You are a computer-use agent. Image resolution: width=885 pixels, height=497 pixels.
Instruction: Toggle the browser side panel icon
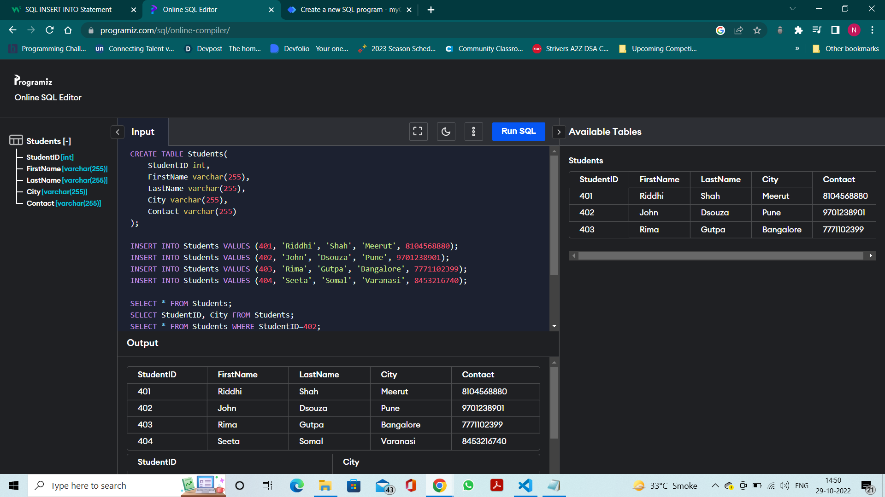click(x=835, y=30)
